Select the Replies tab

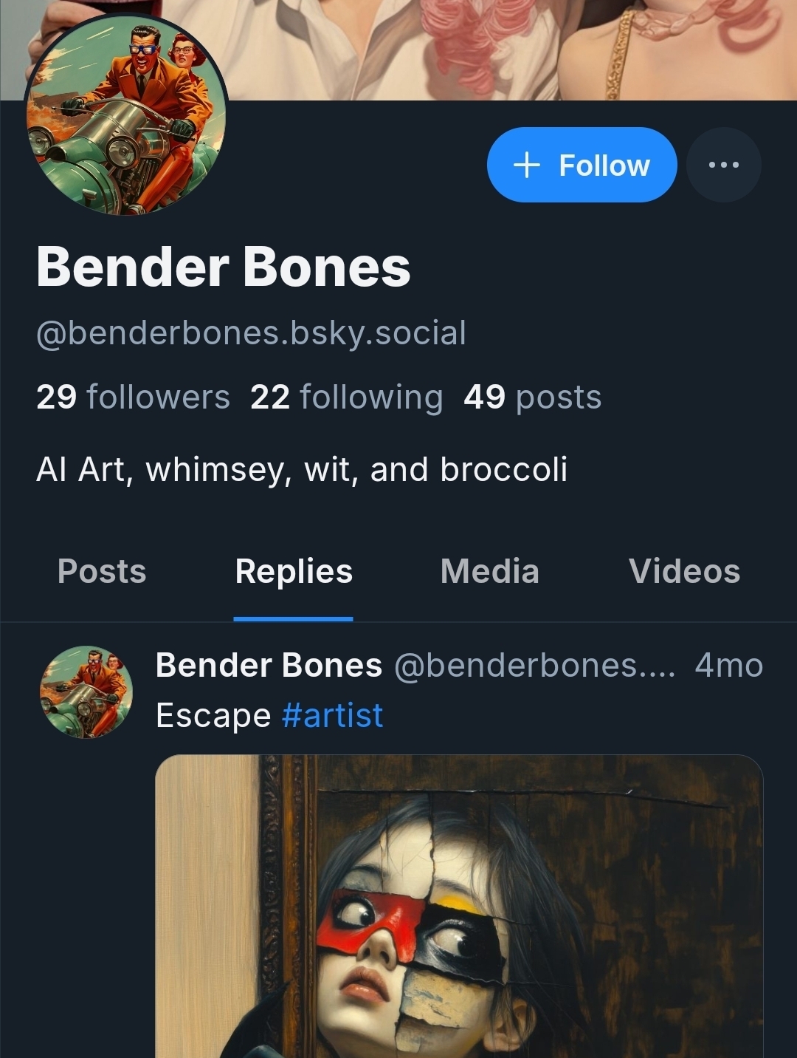click(x=294, y=571)
